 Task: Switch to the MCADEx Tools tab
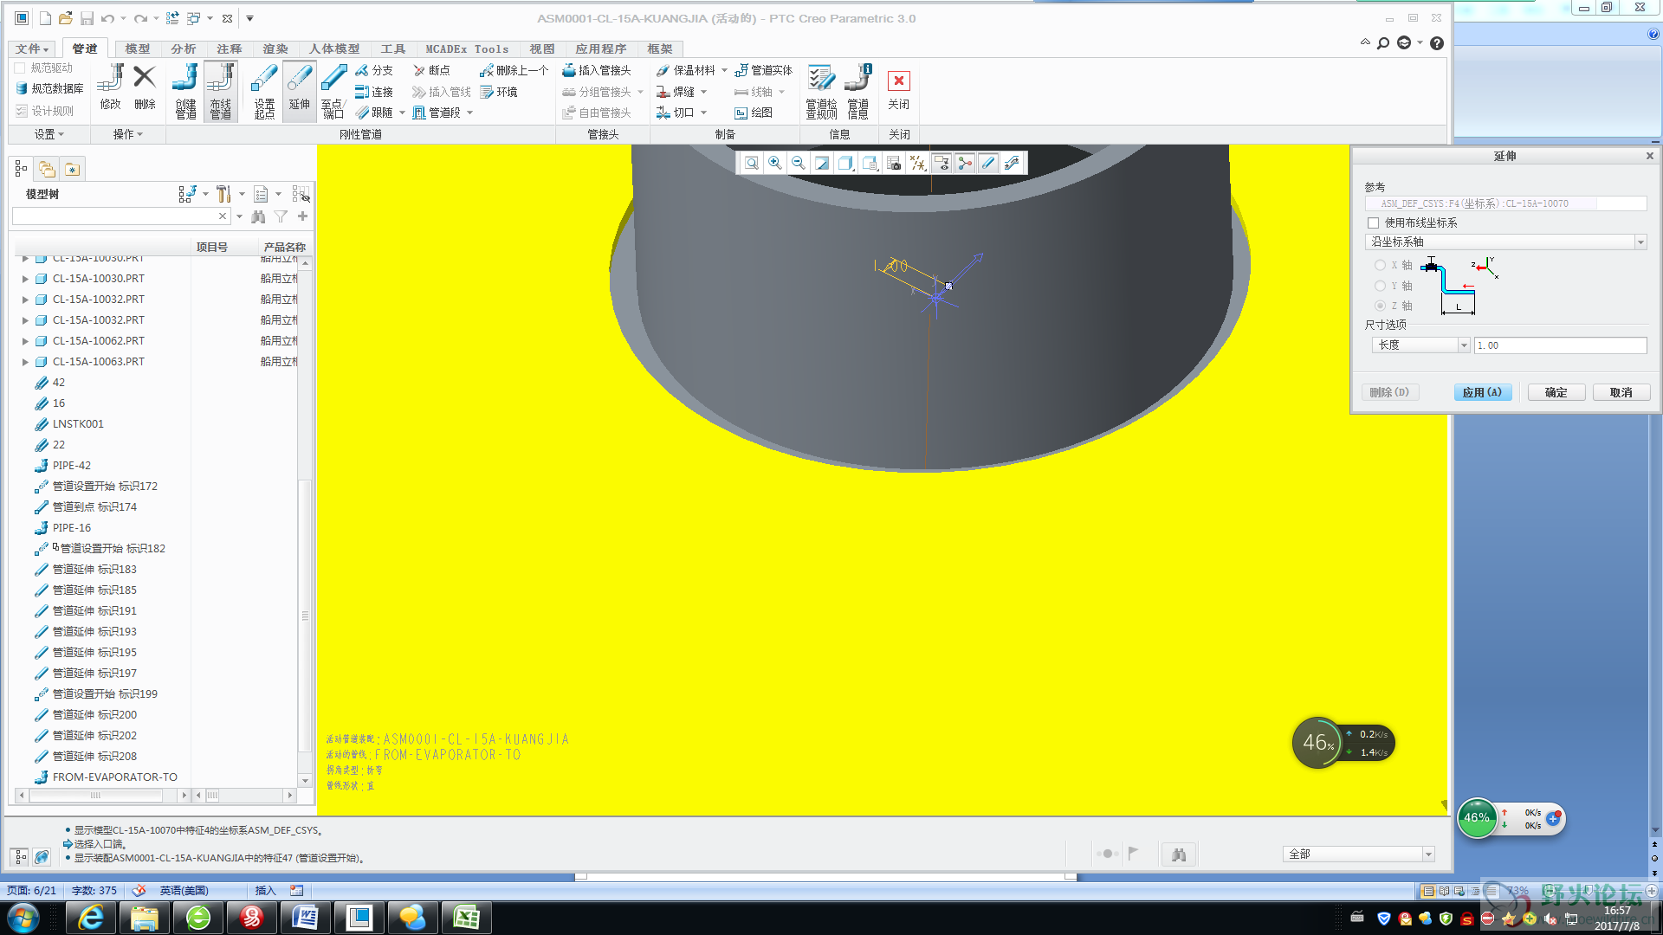point(467,48)
